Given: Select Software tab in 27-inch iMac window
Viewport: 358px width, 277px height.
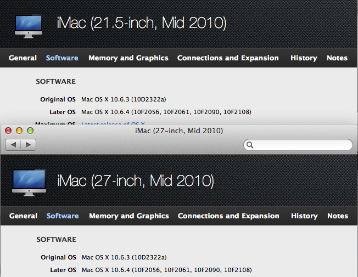Looking at the screenshot, I should [x=63, y=216].
